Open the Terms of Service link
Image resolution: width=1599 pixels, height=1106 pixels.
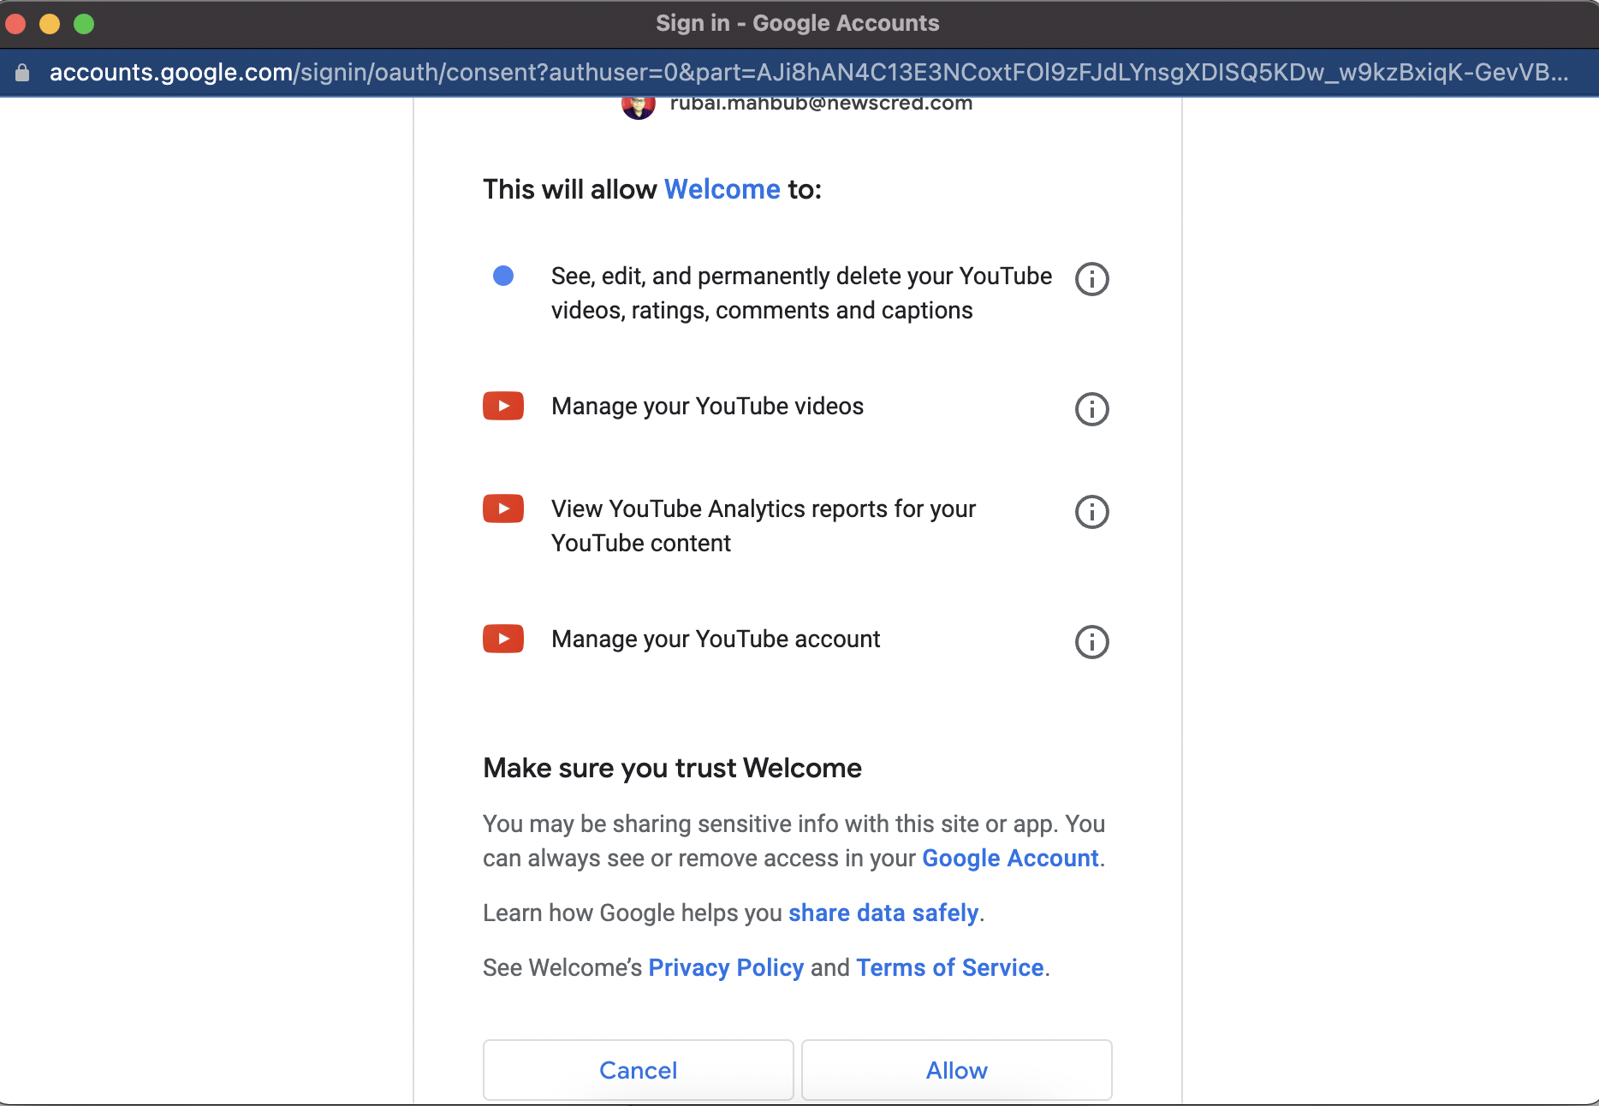point(950,967)
